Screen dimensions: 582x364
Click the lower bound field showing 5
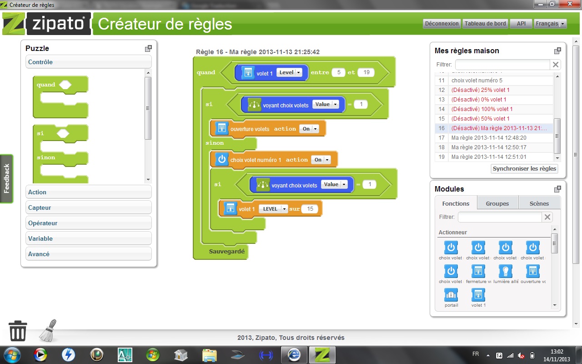(x=338, y=72)
